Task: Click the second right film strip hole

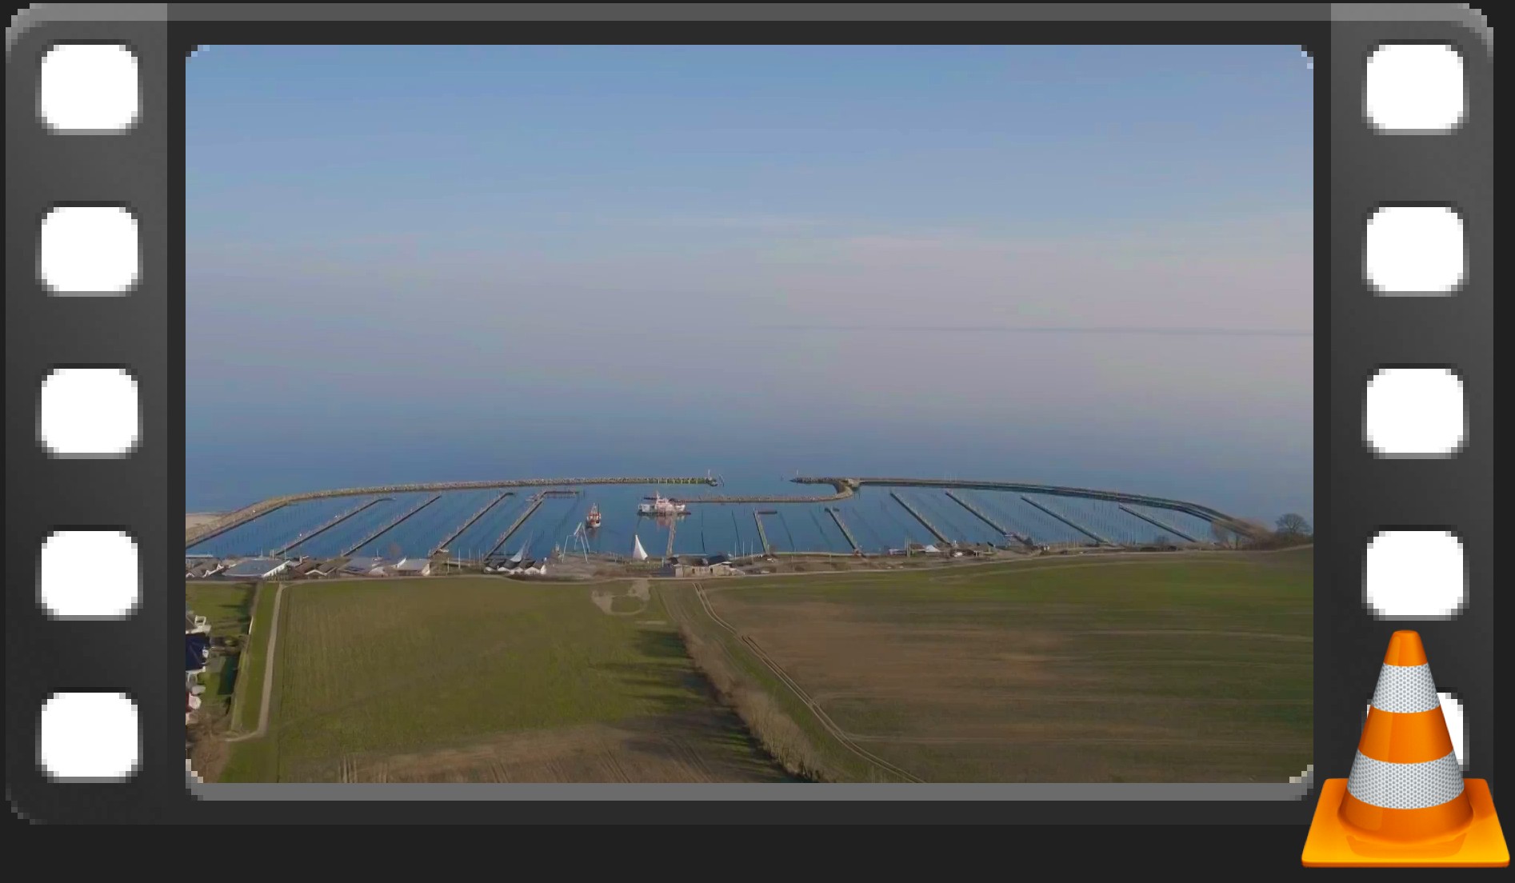Action: [1413, 250]
